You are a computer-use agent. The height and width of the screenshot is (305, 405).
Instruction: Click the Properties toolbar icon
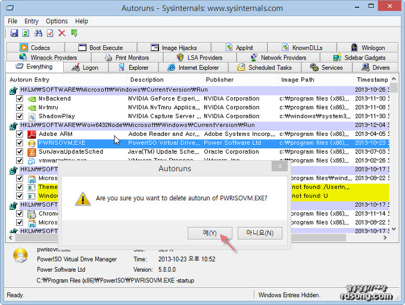click(50, 33)
